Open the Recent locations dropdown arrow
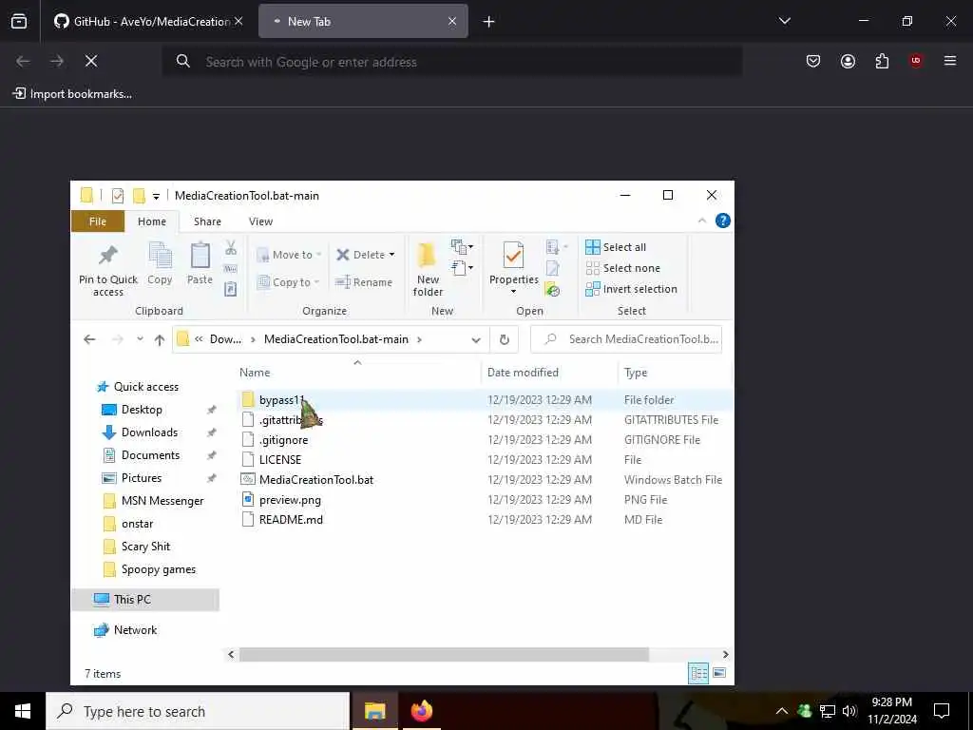The image size is (973, 730). [x=141, y=339]
